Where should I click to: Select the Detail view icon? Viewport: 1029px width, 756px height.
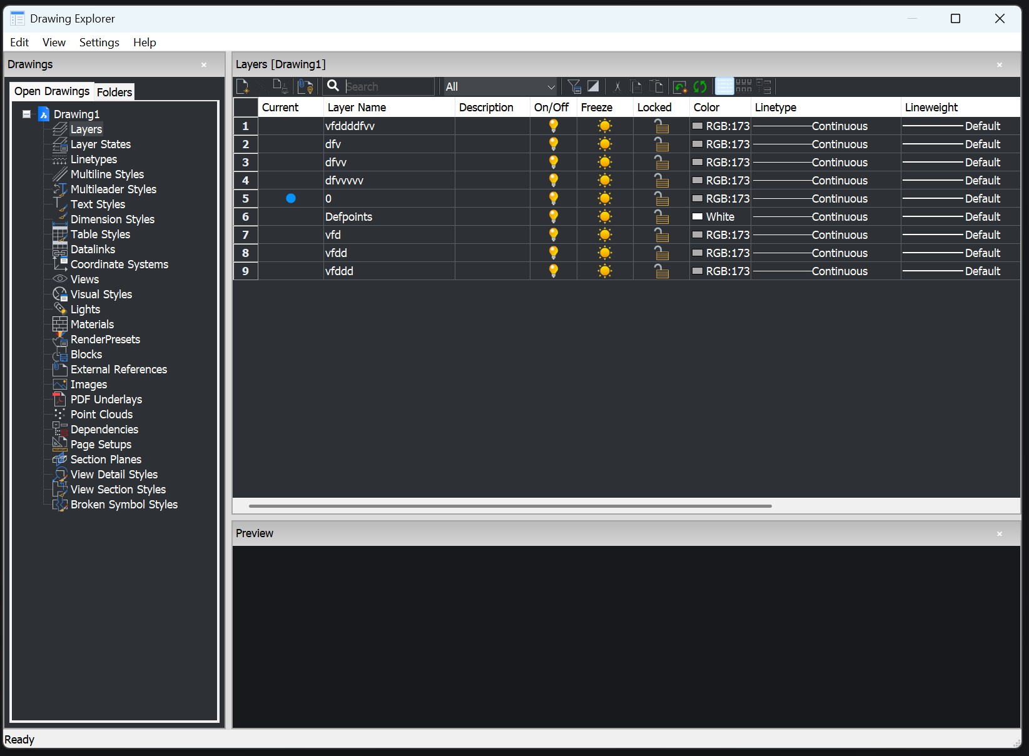point(724,86)
